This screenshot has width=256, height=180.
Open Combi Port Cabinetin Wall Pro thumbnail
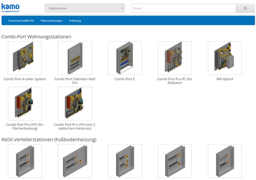[75, 58]
